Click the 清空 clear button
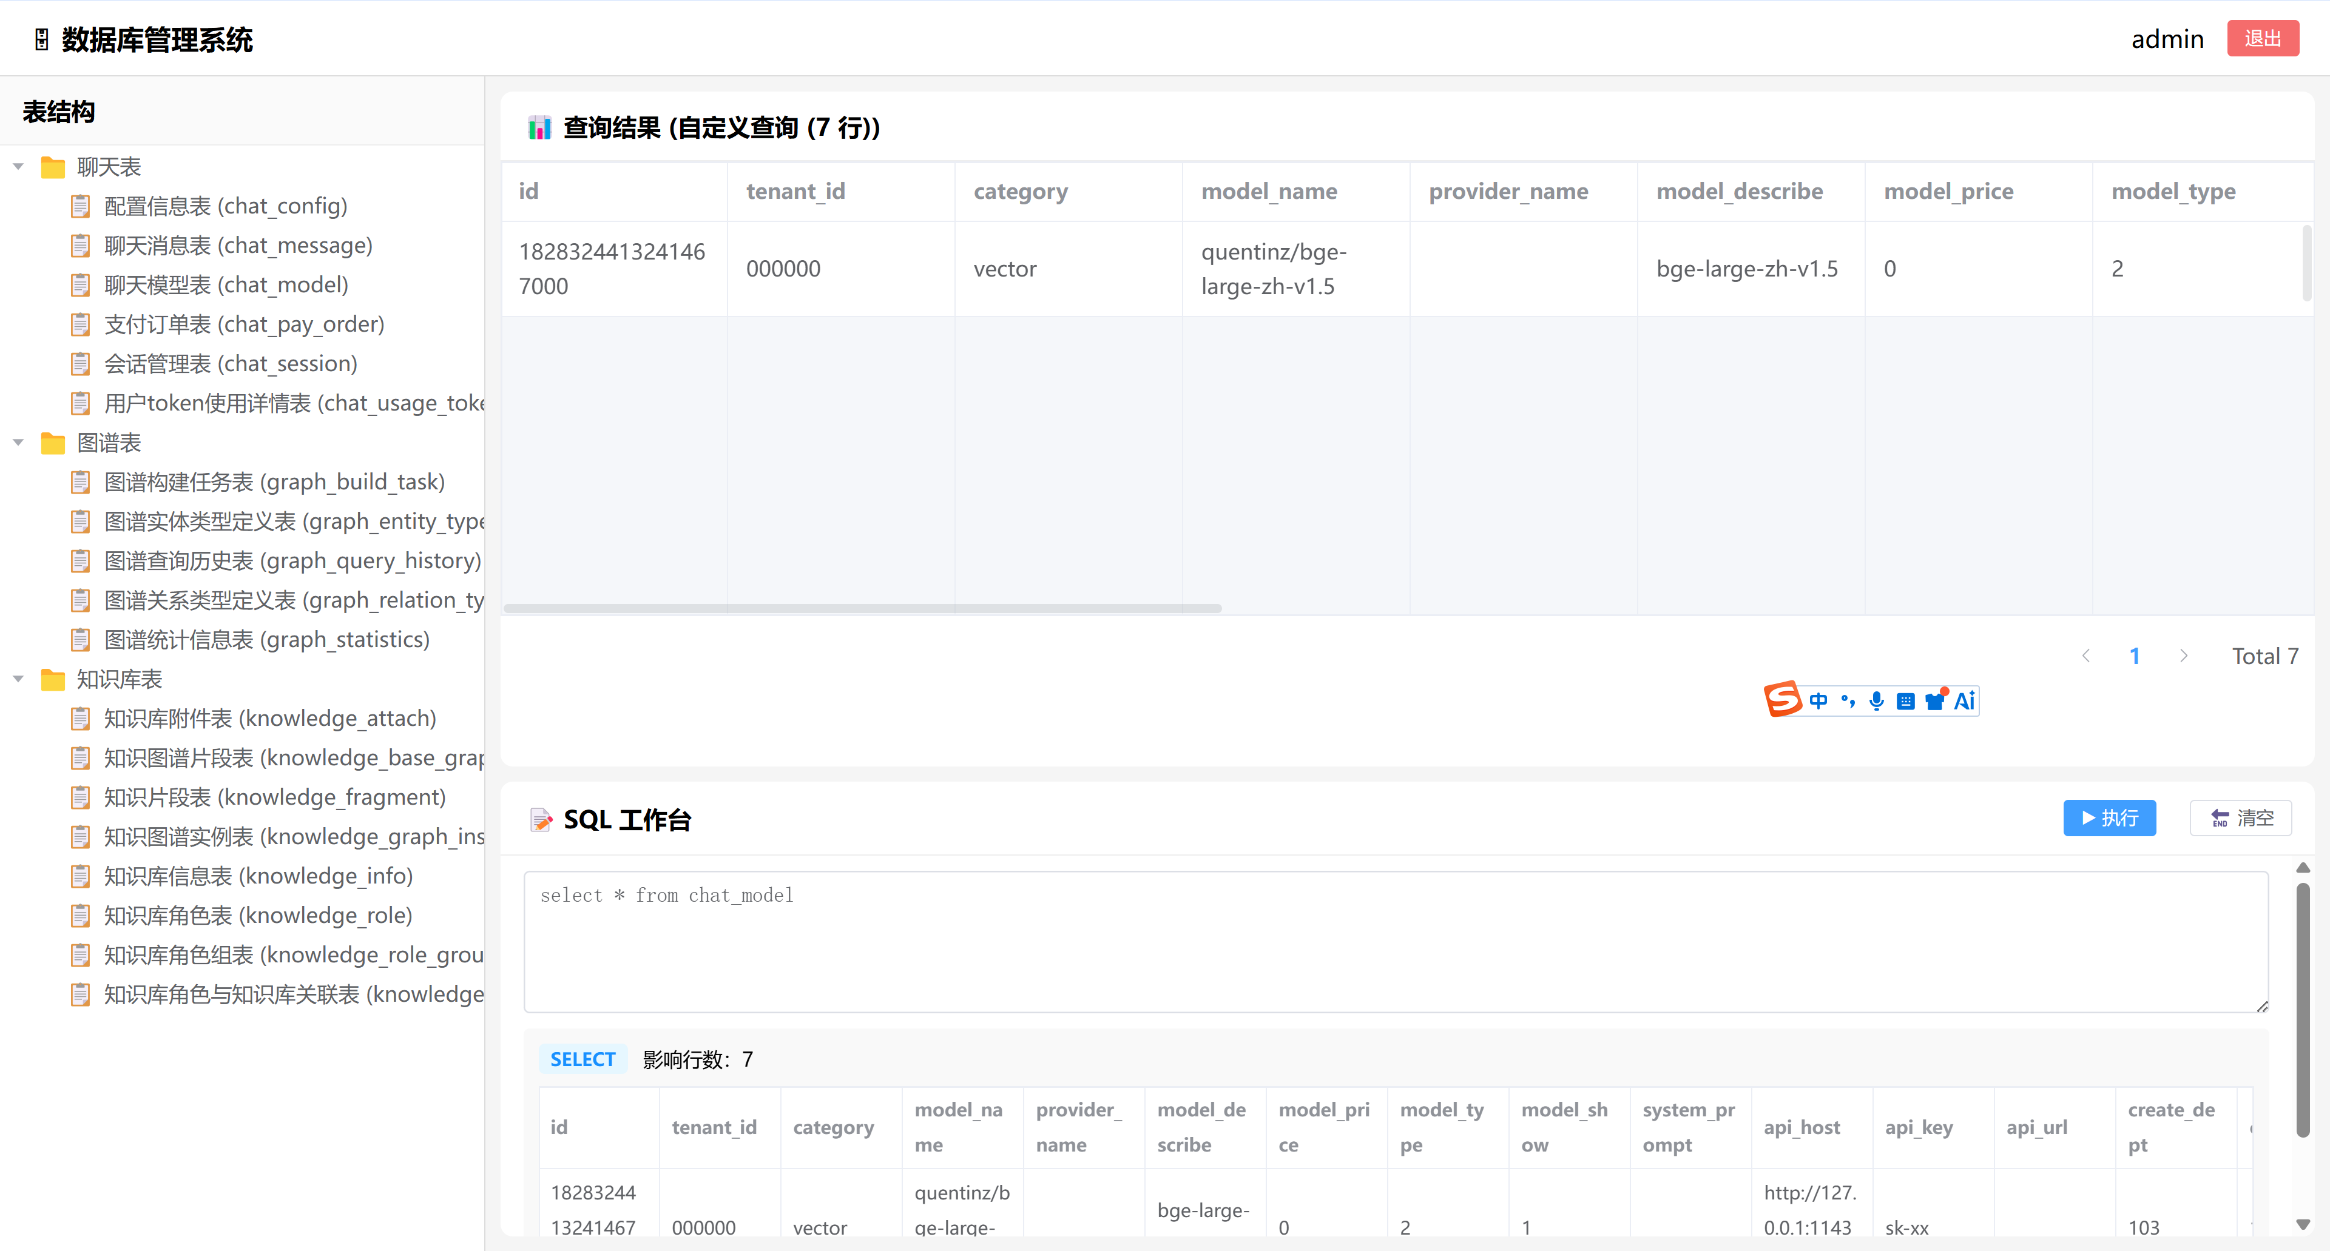The height and width of the screenshot is (1251, 2330). pyautogui.click(x=2240, y=818)
